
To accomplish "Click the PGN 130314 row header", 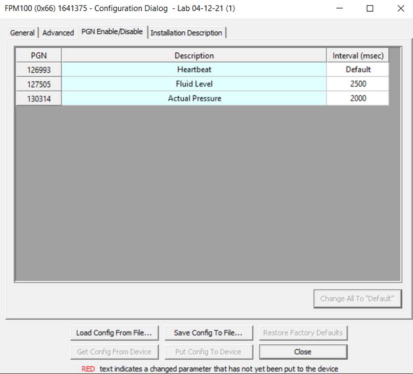I will coord(39,98).
